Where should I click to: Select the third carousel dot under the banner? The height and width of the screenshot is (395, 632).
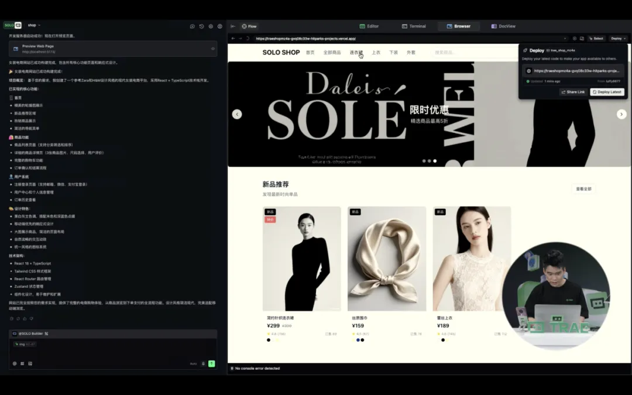(434, 160)
